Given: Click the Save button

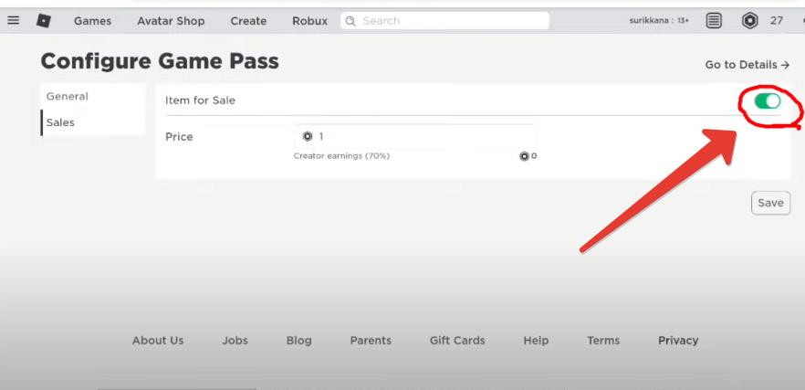Looking at the screenshot, I should [x=770, y=203].
